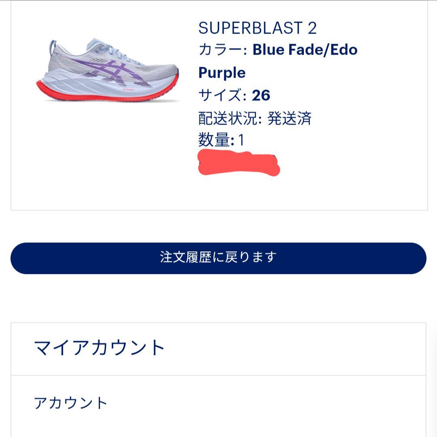Check the 発送済 shipping status
Screen dimensions: 437x437
288,118
